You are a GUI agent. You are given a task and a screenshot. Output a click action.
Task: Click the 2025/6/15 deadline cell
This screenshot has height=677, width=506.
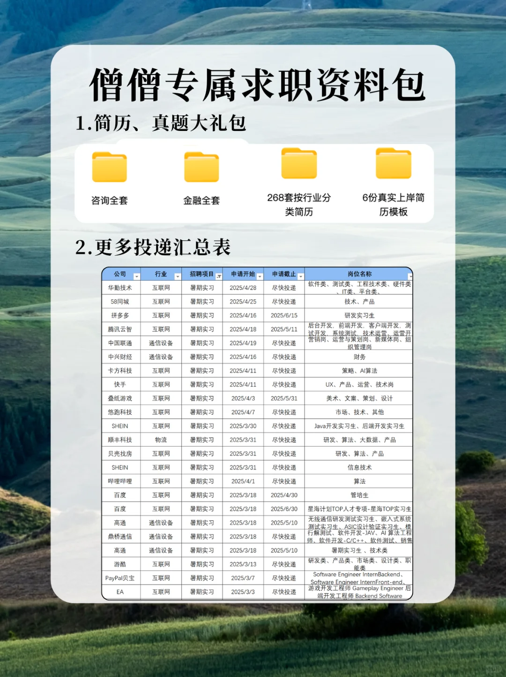[284, 315]
